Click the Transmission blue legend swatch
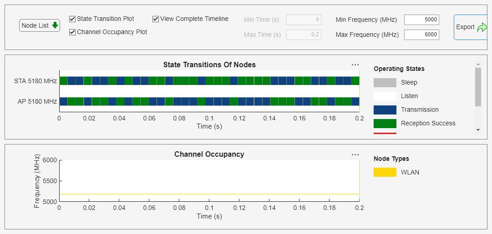The width and height of the screenshot is (492, 234). [x=385, y=110]
